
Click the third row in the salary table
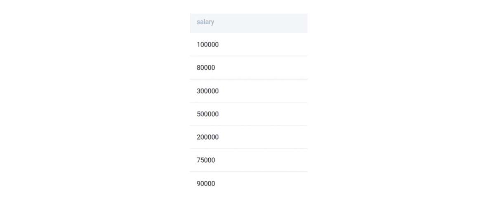(x=248, y=91)
